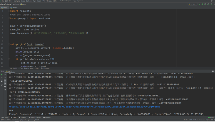Image resolution: width=215 pixels, height=122 pixels.
Task: Click the print console output icon
Action: [5, 86]
